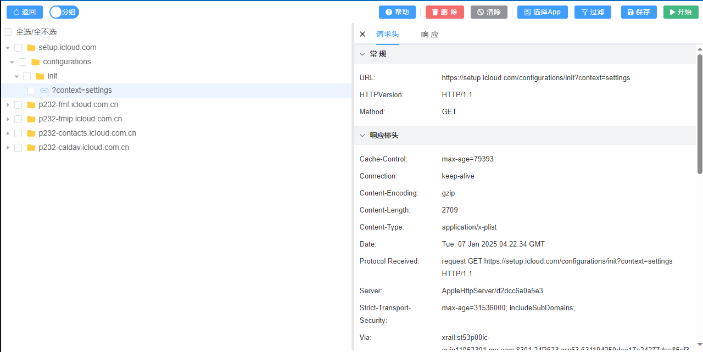Check the init folder checkbox
The height and width of the screenshot is (352, 703).
tap(27, 76)
